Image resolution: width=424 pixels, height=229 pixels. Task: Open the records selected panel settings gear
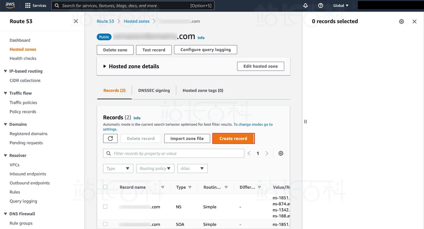point(402,21)
